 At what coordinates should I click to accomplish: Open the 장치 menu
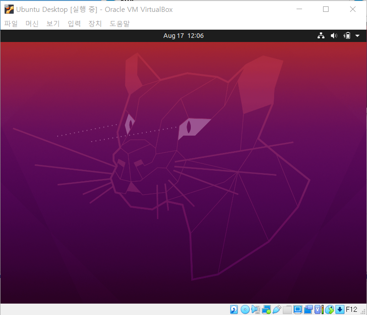[95, 24]
